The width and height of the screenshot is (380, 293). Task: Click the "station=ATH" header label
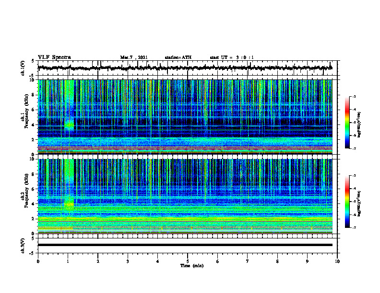(x=178, y=57)
